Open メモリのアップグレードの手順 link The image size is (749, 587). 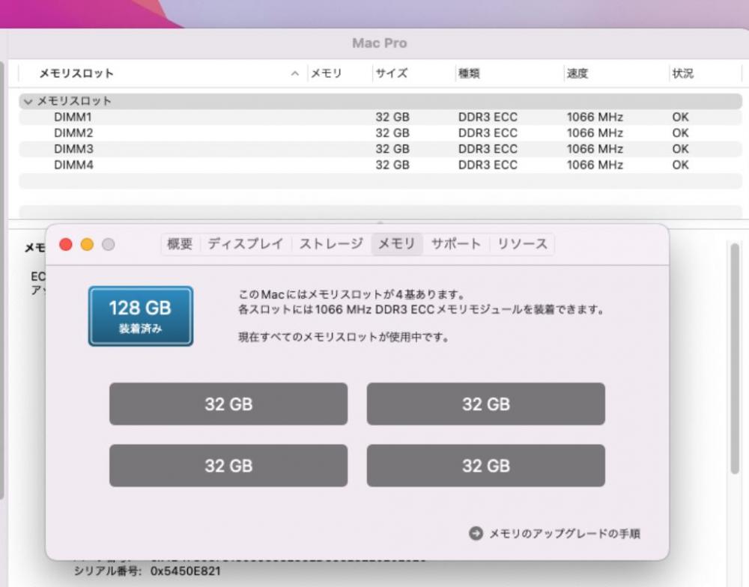pyautogui.click(x=564, y=534)
